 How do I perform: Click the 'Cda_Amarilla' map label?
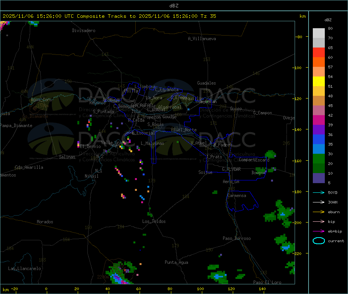click(29, 167)
